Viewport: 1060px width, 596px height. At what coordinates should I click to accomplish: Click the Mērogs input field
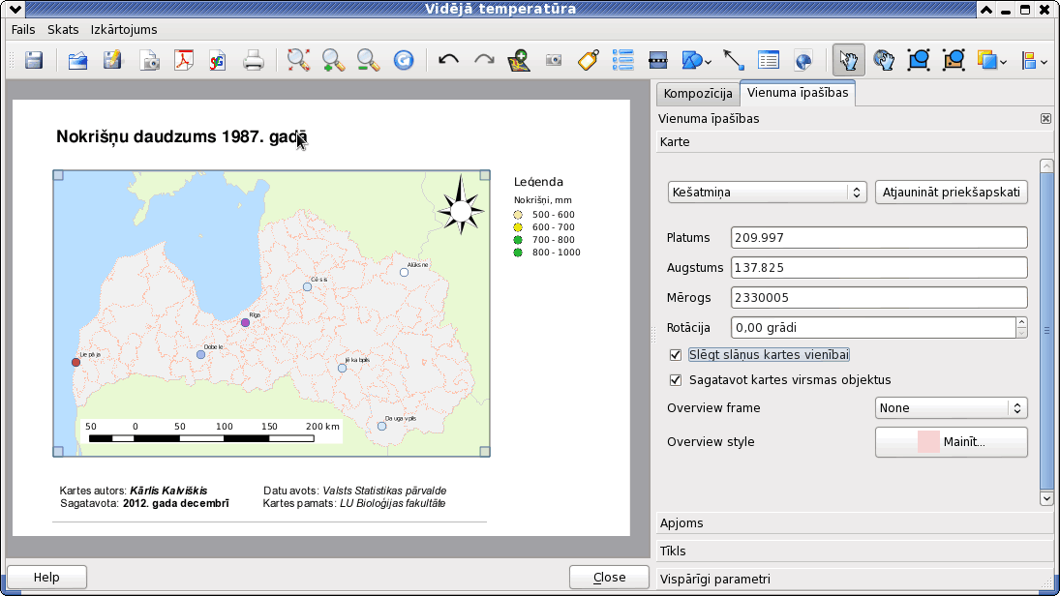coord(879,297)
